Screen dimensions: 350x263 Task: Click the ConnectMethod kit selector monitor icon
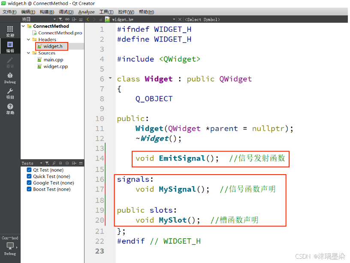coord(10,246)
